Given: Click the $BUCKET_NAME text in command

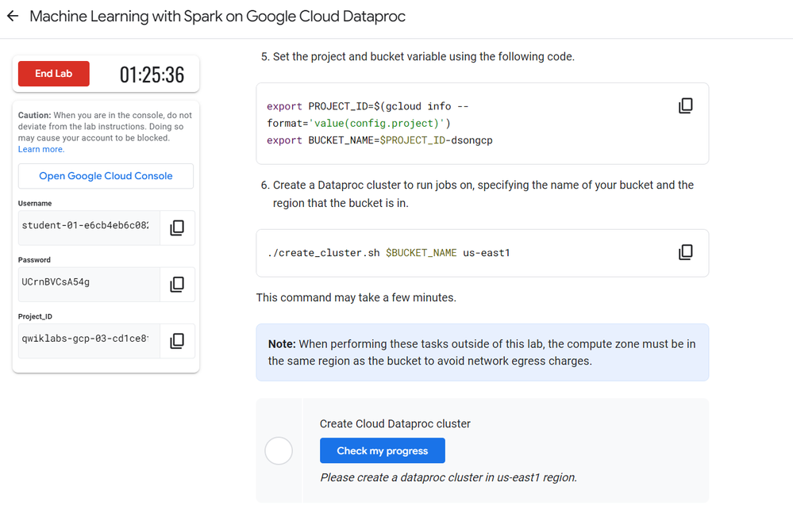Looking at the screenshot, I should click(421, 252).
